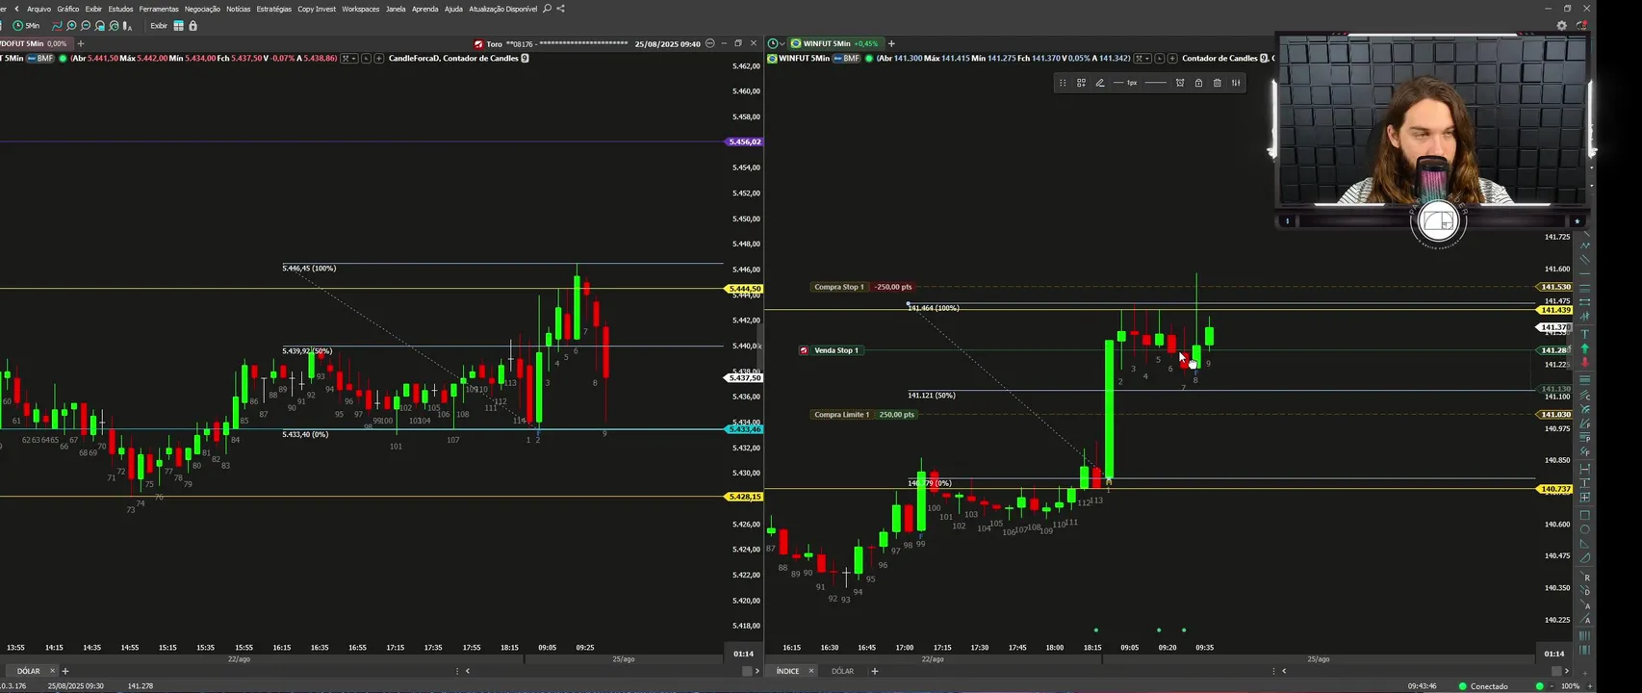Open the Arquivo menu
The image size is (1642, 693).
38,9
